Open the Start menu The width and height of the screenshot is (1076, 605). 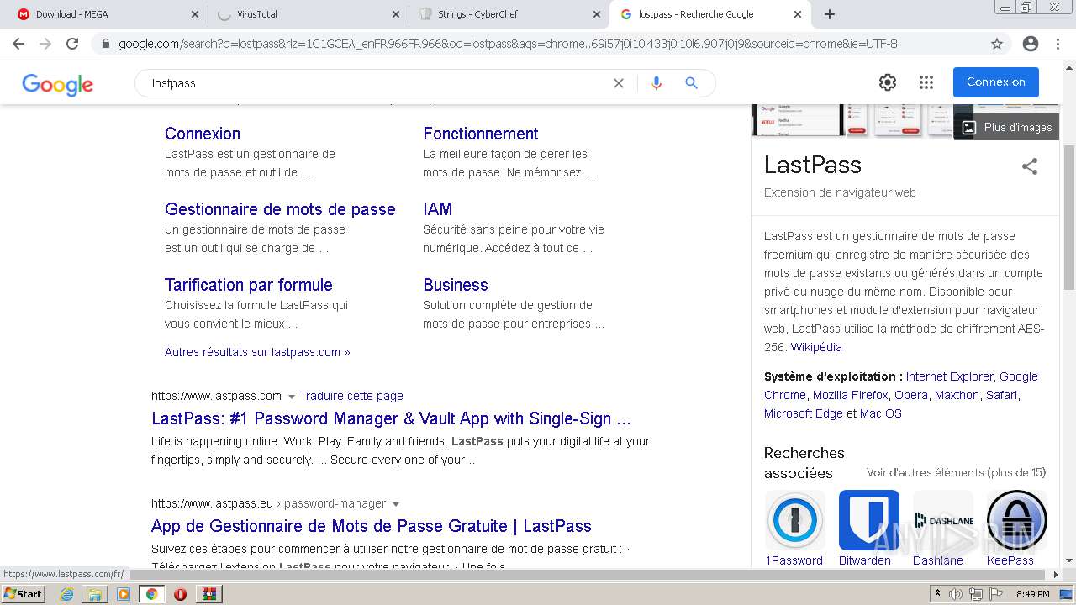24,594
